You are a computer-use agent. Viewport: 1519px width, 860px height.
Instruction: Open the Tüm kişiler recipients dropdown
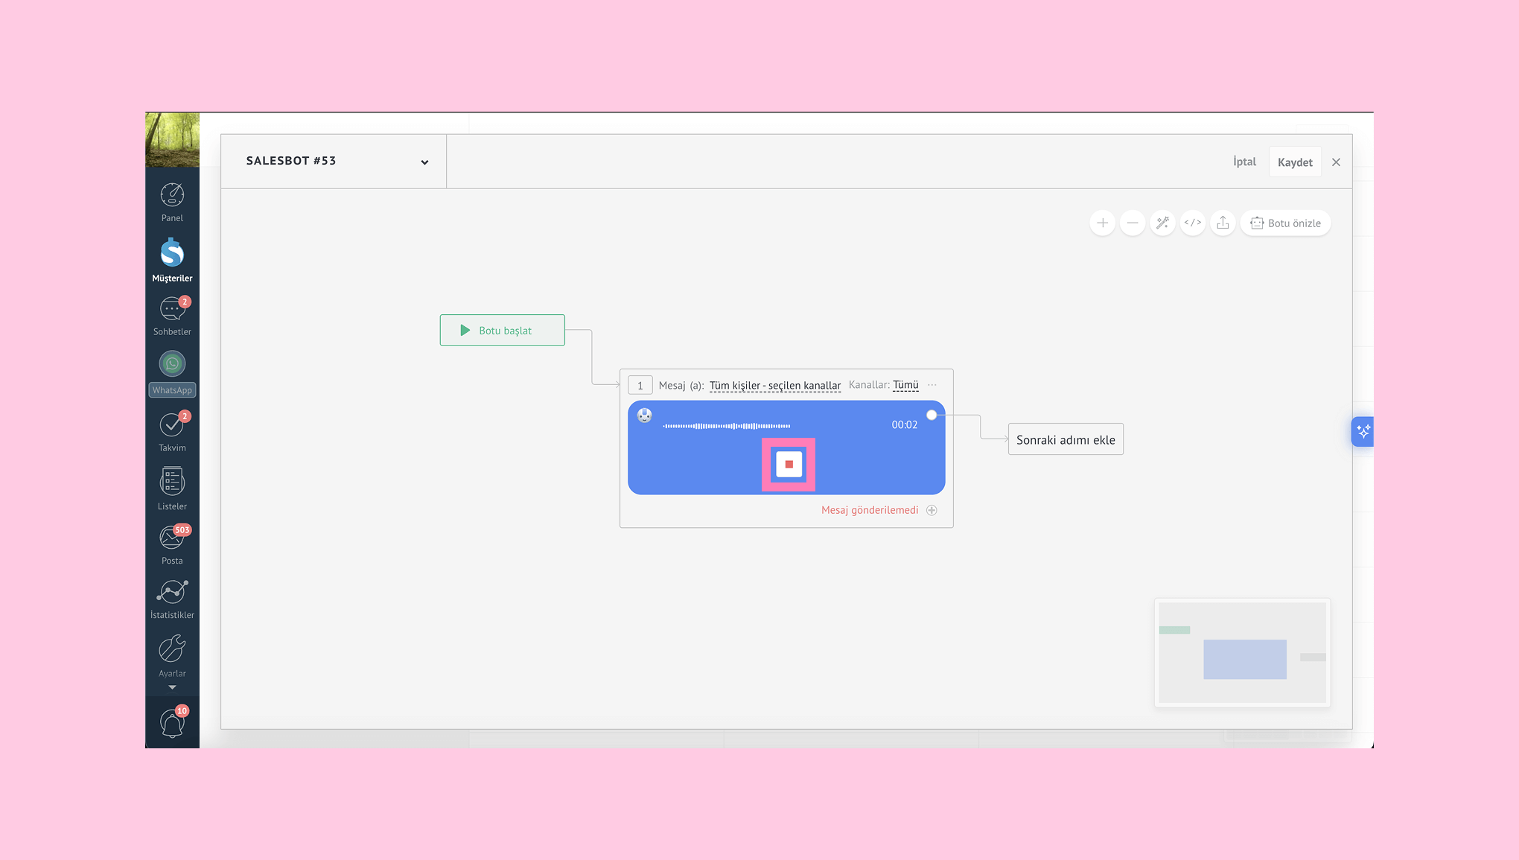click(774, 386)
